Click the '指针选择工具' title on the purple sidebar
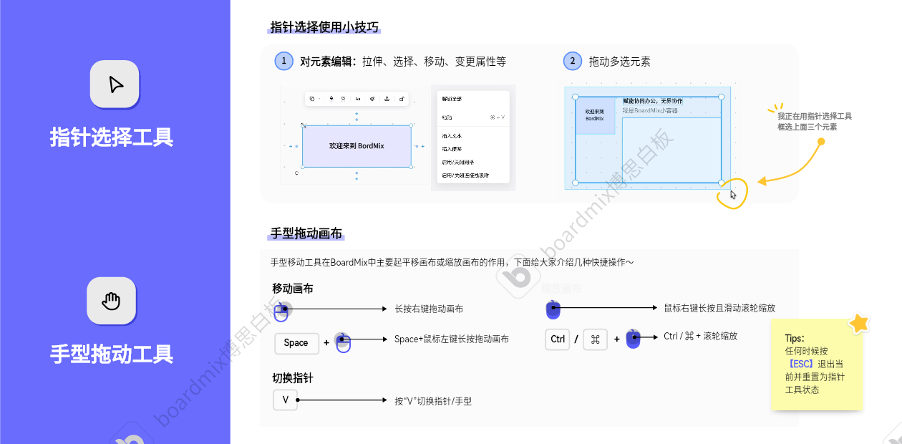This screenshot has height=444, width=902. tap(112, 137)
